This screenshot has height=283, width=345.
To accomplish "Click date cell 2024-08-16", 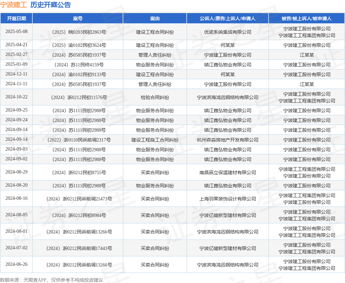I will [x=17, y=198].
